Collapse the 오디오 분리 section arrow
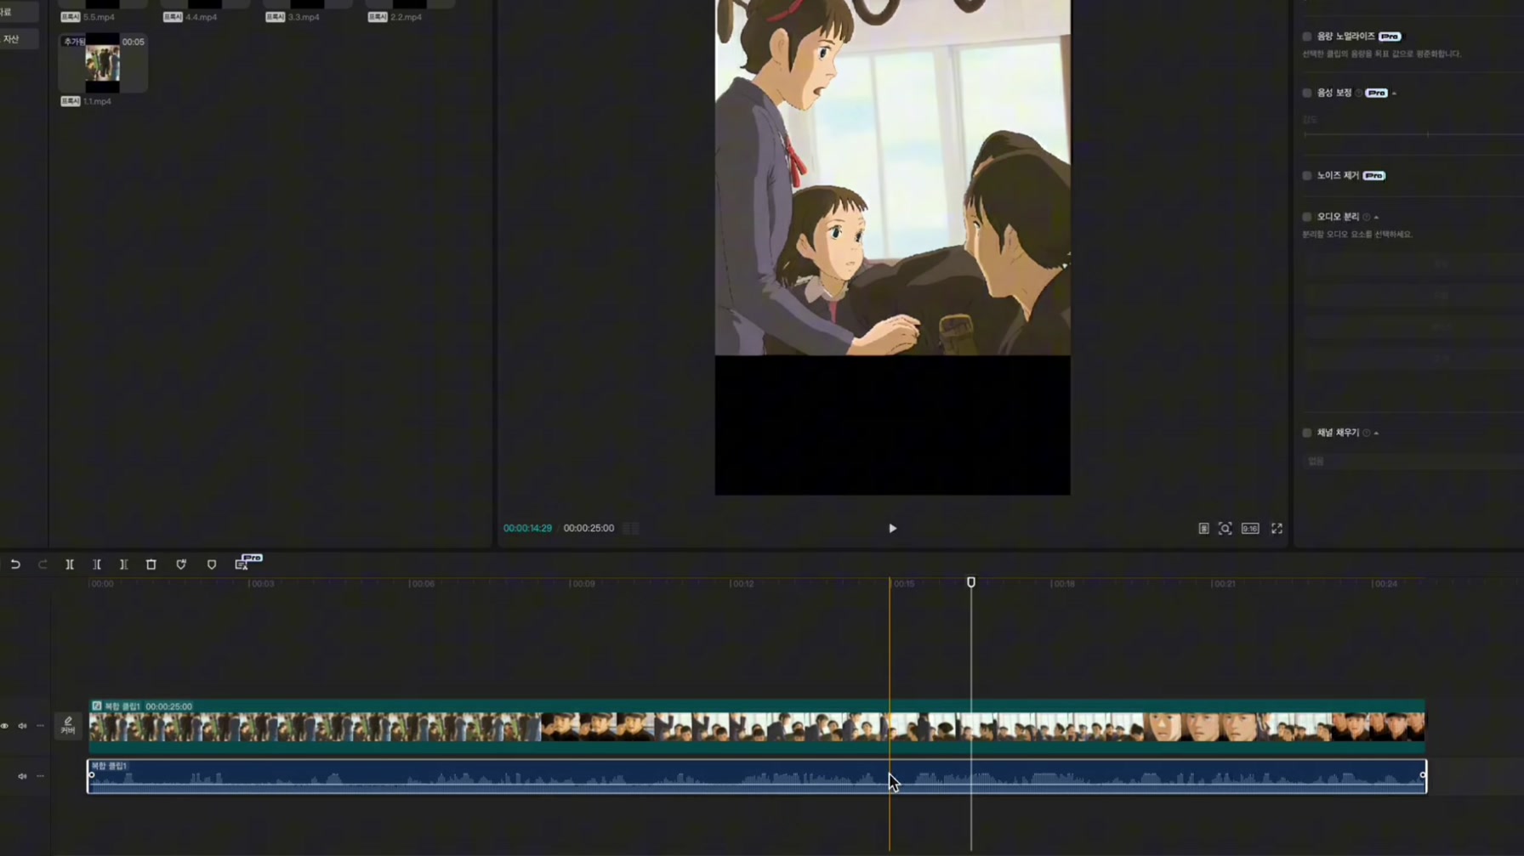 pyautogui.click(x=1376, y=218)
